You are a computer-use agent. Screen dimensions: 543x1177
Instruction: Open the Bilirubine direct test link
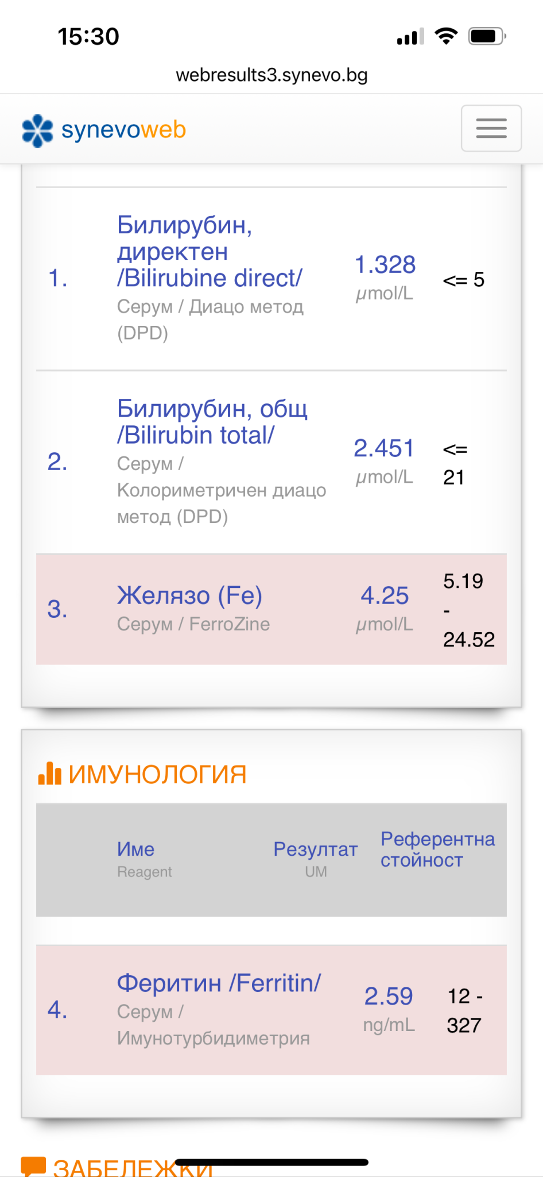pyautogui.click(x=209, y=252)
